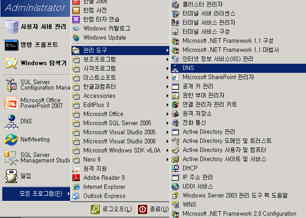Image resolution: width=306 pixels, height=218 pixels.
Task: Open 터미널 서버 라이센스 entry
Action: coord(238,14)
